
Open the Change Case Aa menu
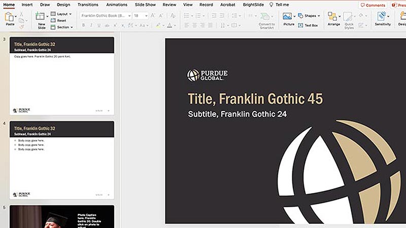[144, 25]
